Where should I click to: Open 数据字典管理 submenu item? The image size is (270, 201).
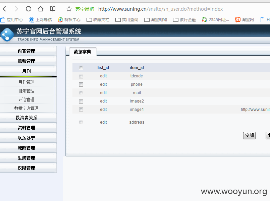click(26, 108)
